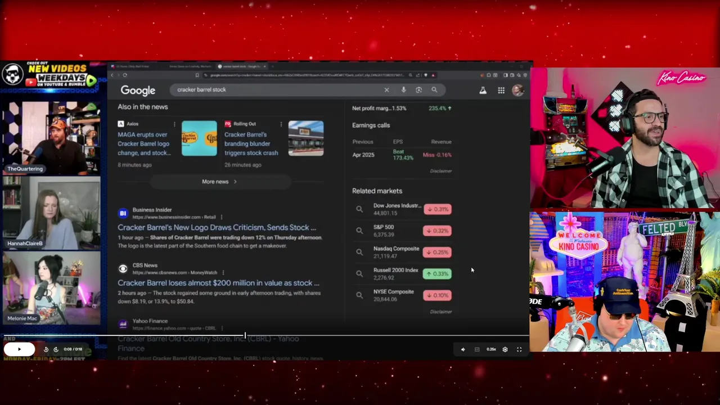Open the 0.25x playback speed menu
This screenshot has height=405, width=720.
[x=491, y=349]
